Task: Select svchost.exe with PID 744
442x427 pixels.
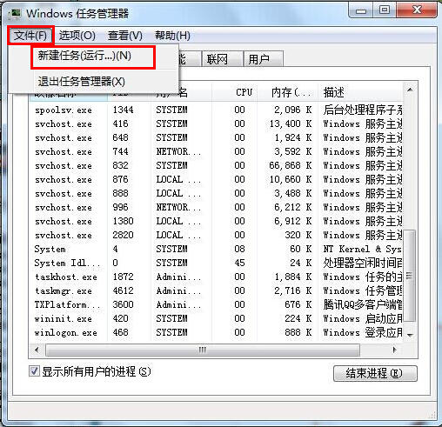Action: 216,151
